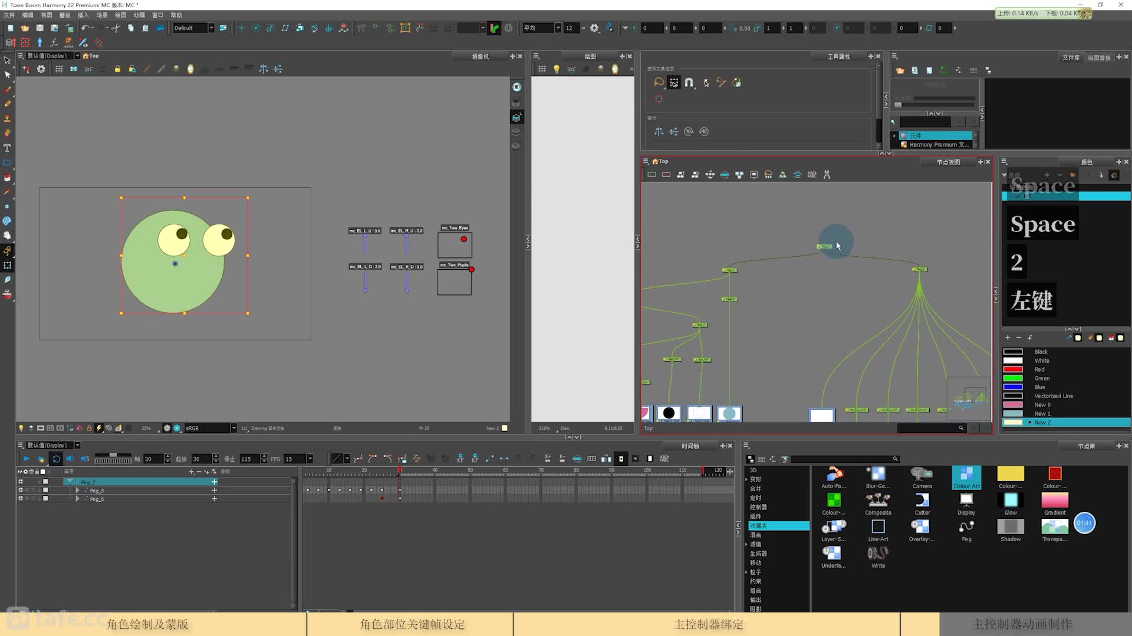Select the Peg node icon in effects panel
Screen dimensions: 1132x636
(966, 527)
